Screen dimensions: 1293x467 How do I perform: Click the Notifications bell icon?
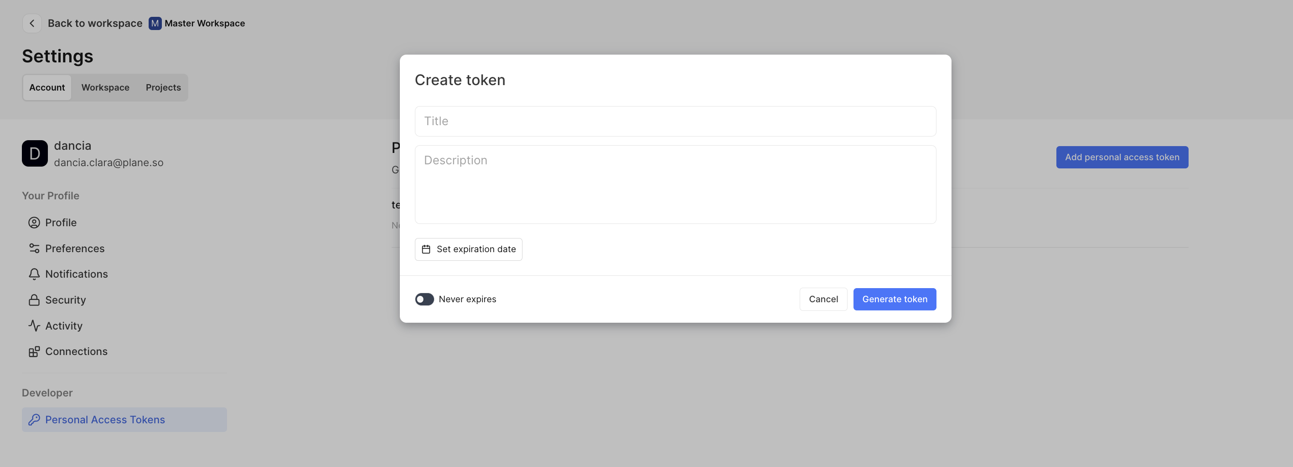tap(34, 274)
